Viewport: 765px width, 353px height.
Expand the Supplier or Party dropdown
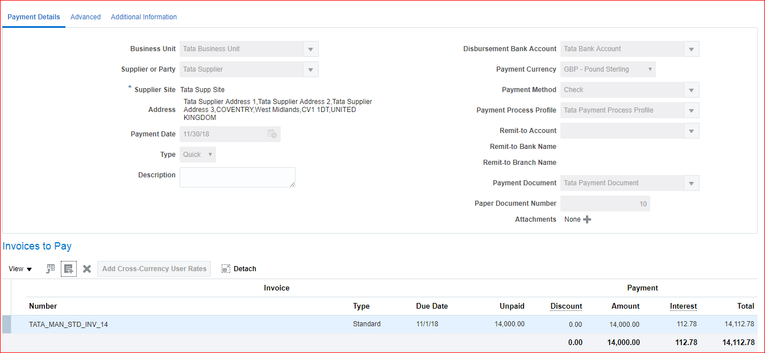pos(310,70)
